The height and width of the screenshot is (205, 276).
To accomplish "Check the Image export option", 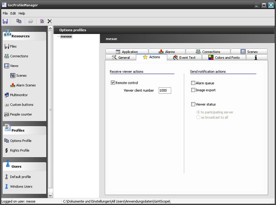I will (193, 90).
